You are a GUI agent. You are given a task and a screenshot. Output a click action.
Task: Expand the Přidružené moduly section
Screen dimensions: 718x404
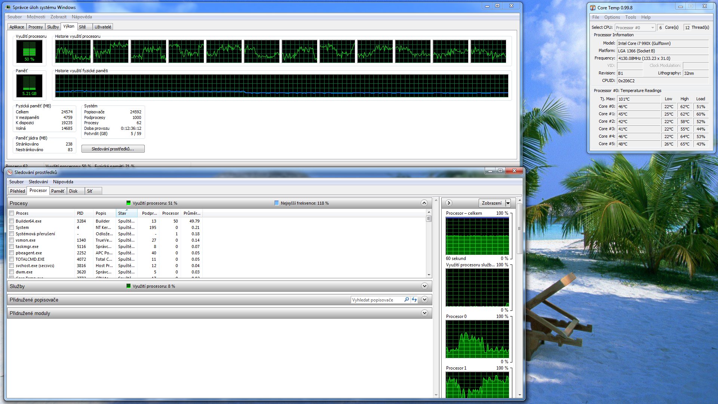click(424, 313)
